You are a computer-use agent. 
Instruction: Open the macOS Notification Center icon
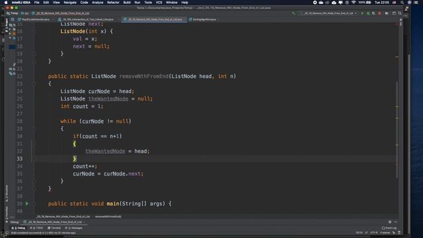click(416, 3)
